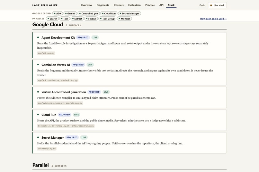Click the Google Cloud section heading
The height and width of the screenshot is (172, 259).
[48, 25]
